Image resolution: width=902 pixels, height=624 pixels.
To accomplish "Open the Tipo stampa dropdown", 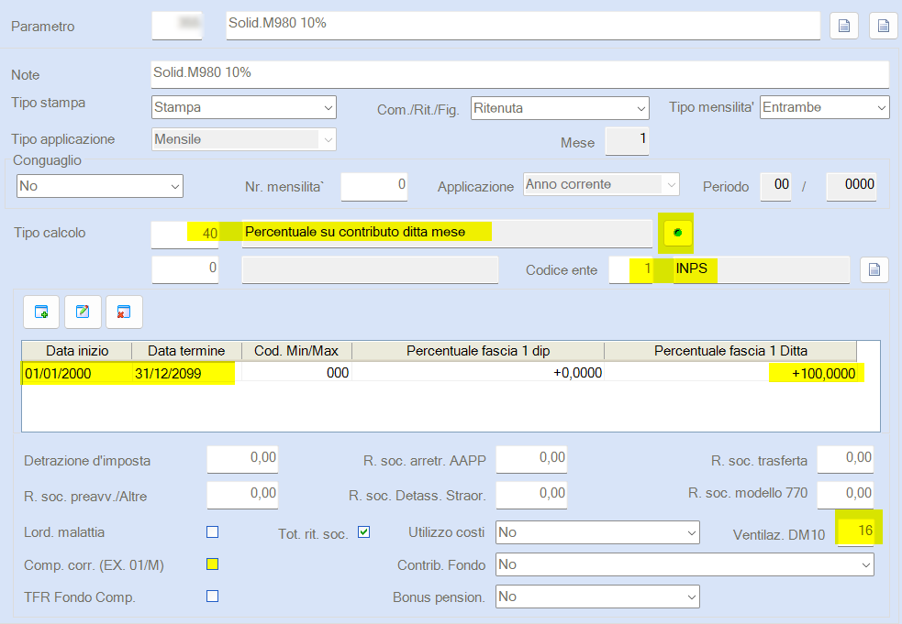I will [244, 107].
